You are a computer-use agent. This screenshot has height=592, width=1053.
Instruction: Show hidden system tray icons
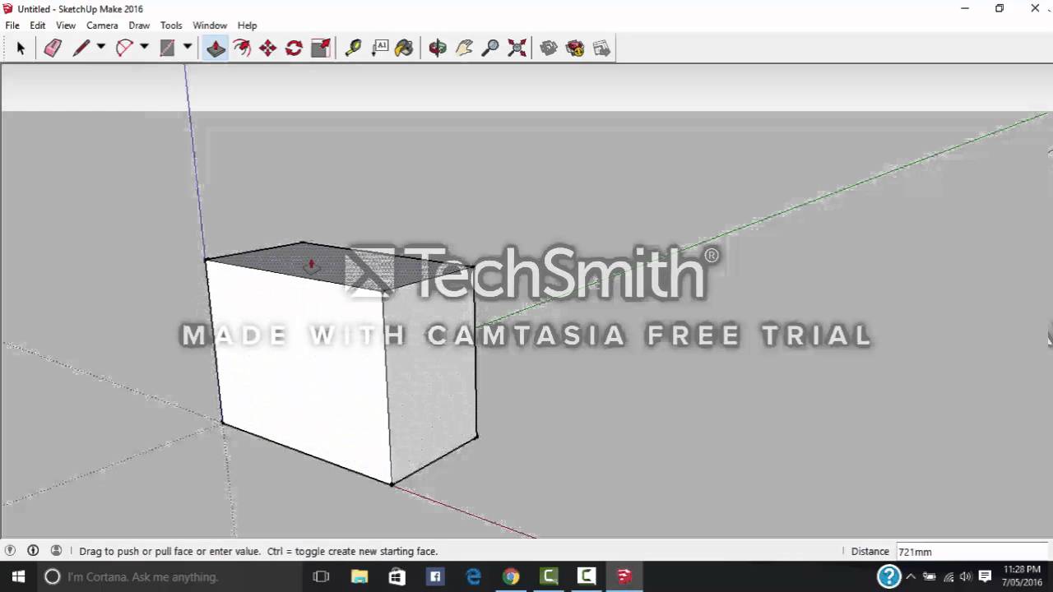(911, 576)
